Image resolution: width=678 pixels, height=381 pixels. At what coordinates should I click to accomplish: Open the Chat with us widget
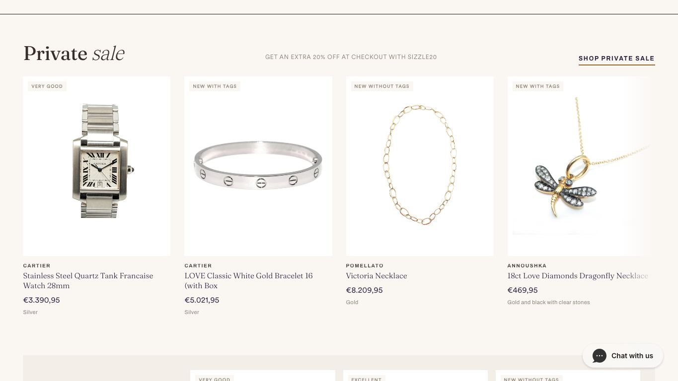[623, 356]
